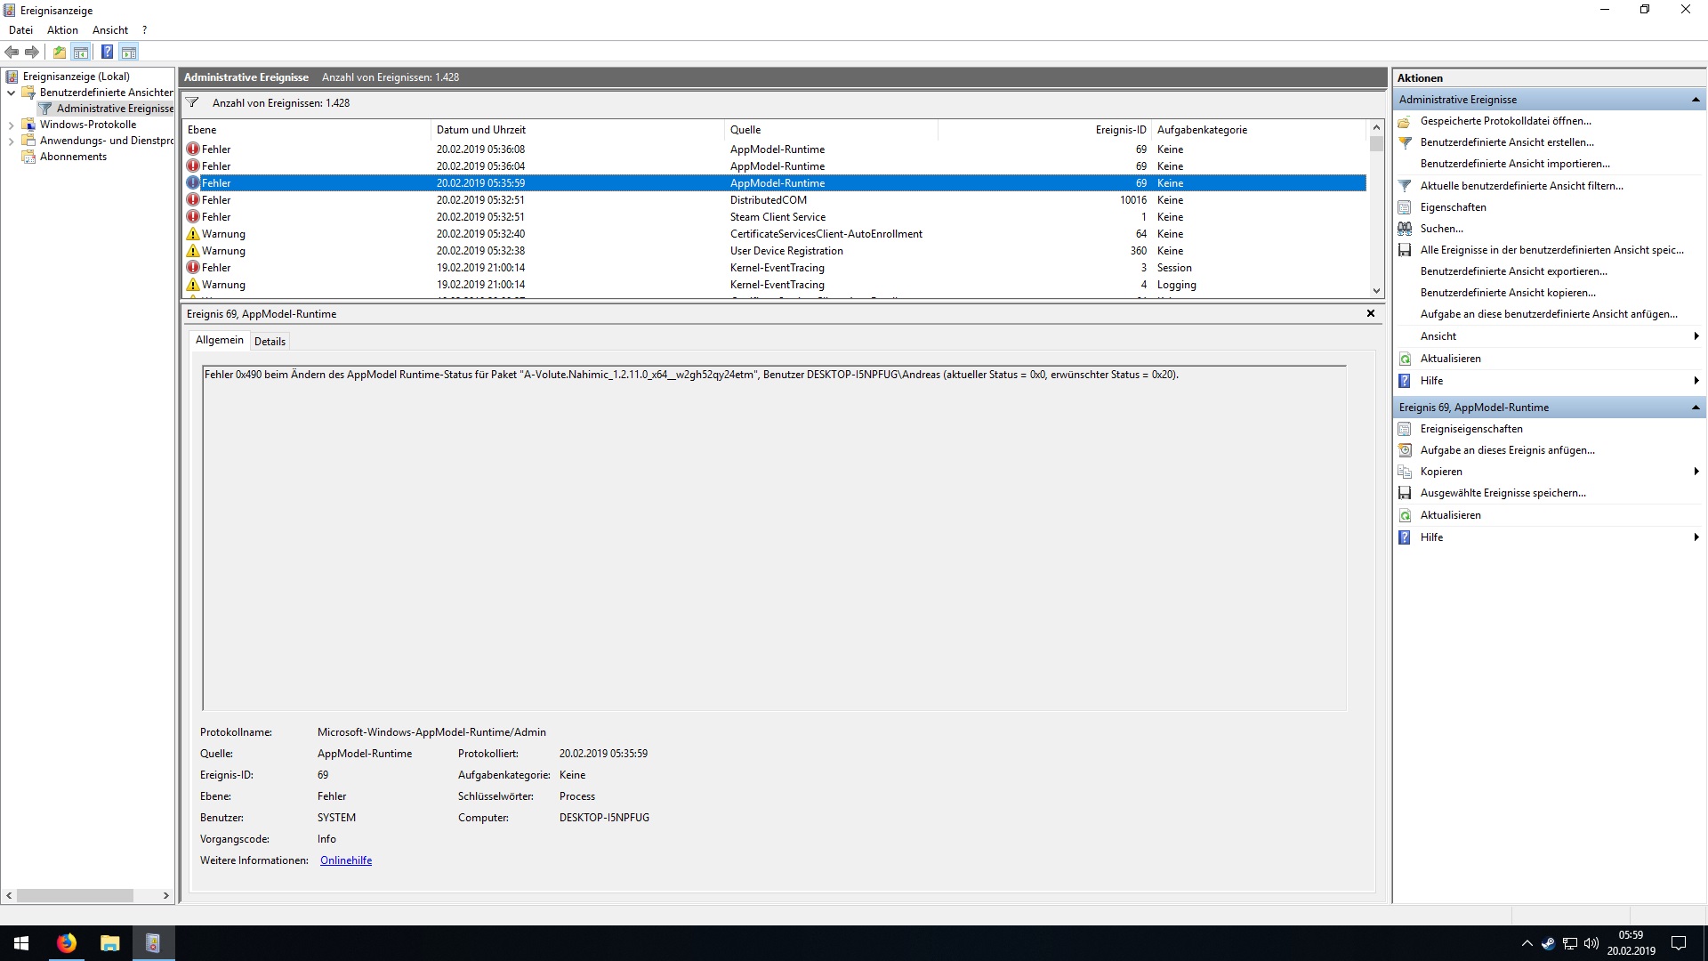The height and width of the screenshot is (961, 1708).
Task: Click Suchen binoculars action
Action: (1441, 229)
